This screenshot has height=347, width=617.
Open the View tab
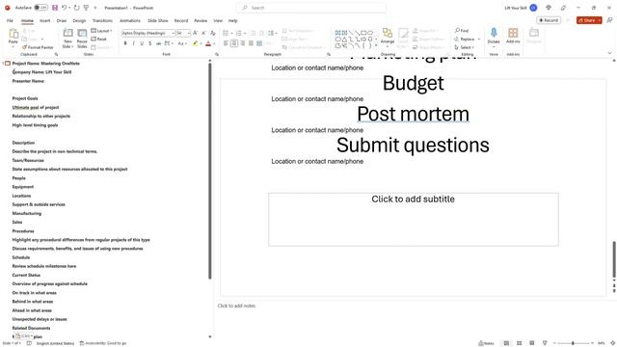(218, 20)
